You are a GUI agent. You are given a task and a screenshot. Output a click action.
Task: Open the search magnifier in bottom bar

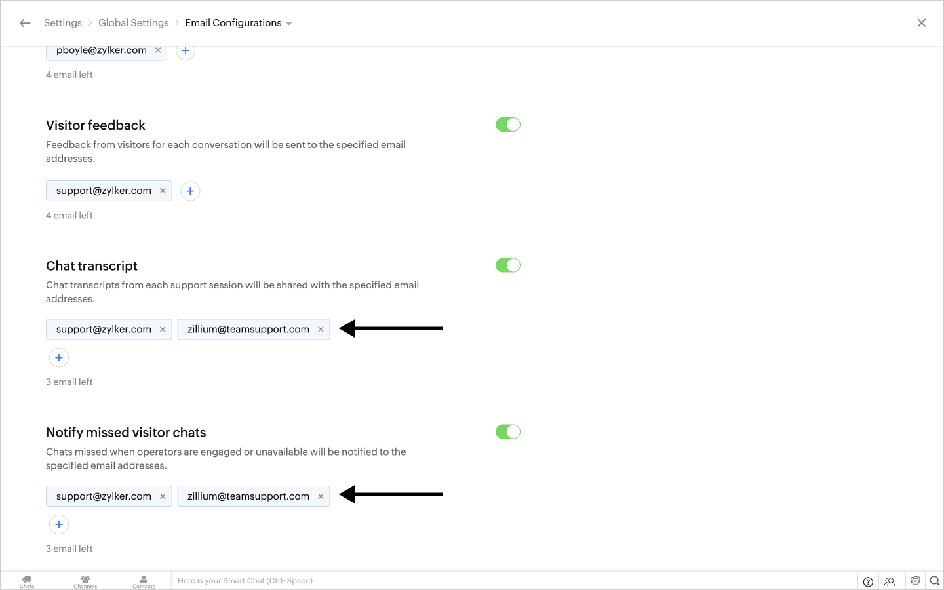pyautogui.click(x=935, y=581)
